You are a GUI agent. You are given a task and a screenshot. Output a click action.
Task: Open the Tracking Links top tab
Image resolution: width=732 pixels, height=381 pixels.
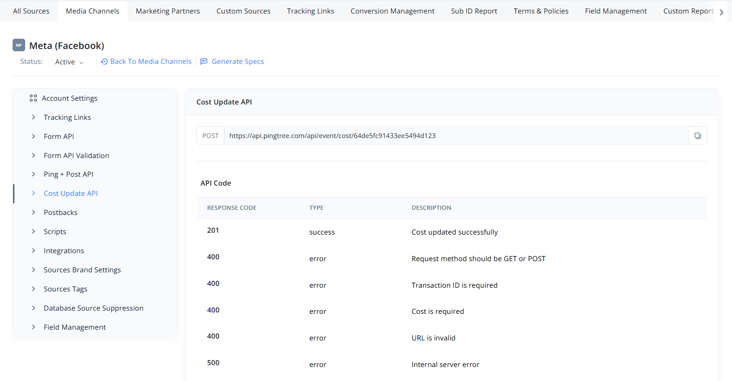[x=310, y=11]
